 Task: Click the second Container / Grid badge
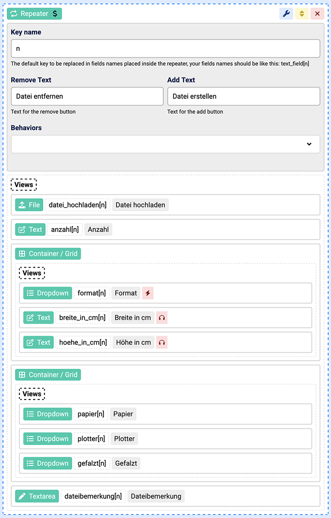48,375
